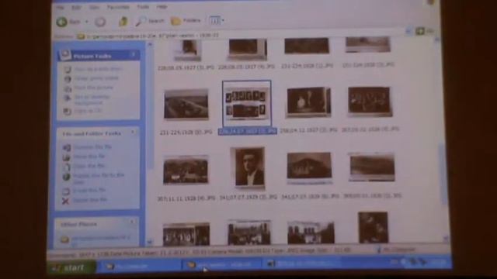Click the Go button beside address bar
The height and width of the screenshot is (279, 497).
425,31
